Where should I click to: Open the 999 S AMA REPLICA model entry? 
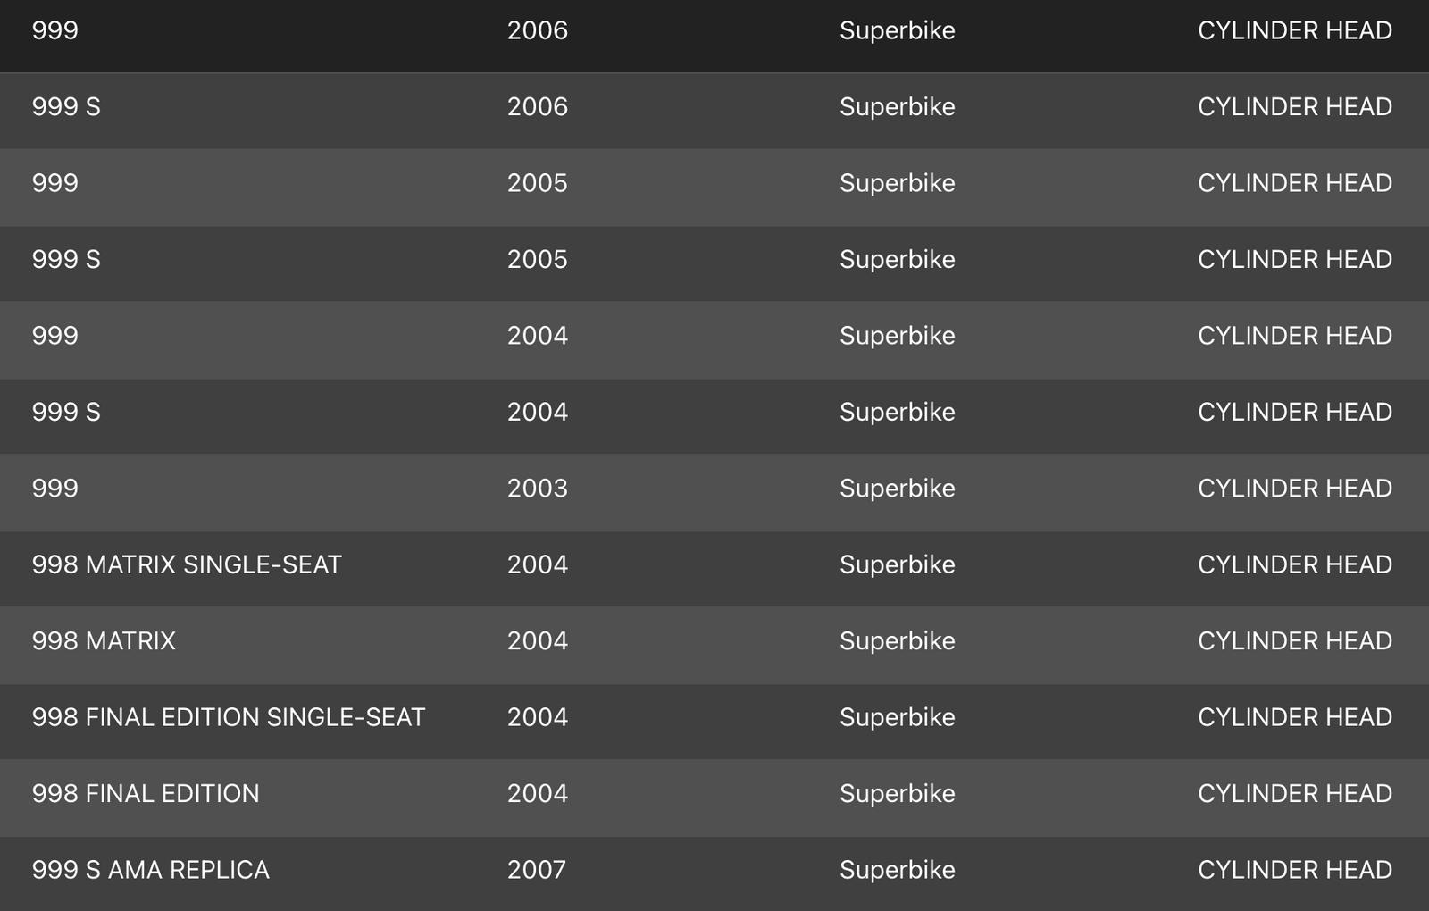tap(150, 870)
